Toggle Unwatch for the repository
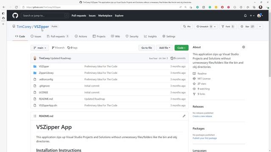The image size is (271, 152). click(204, 27)
